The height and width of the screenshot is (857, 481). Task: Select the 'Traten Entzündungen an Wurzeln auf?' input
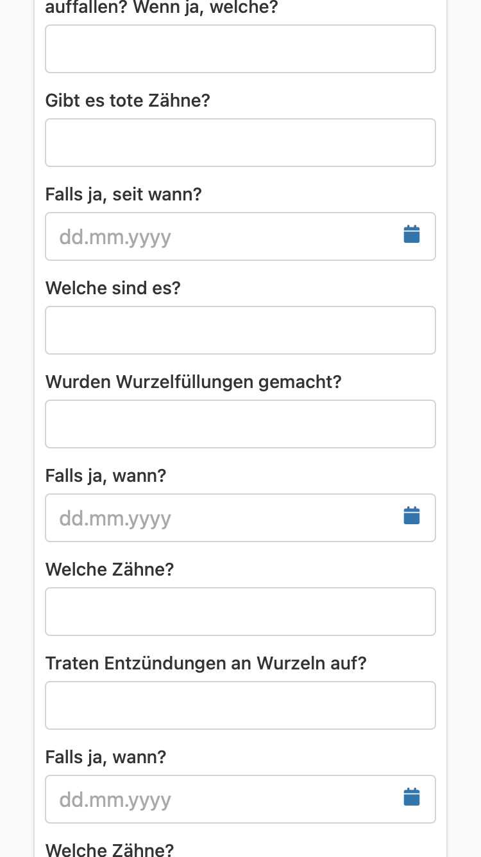240,705
